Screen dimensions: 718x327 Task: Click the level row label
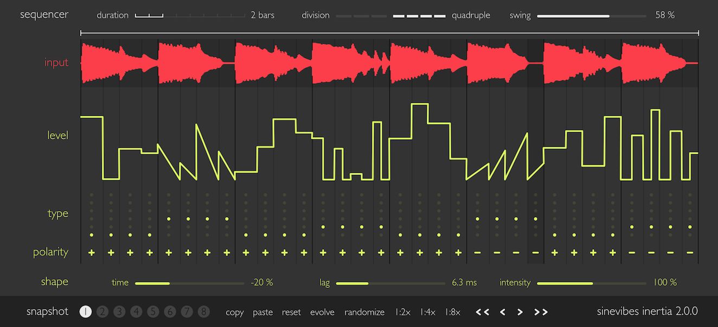click(x=58, y=135)
